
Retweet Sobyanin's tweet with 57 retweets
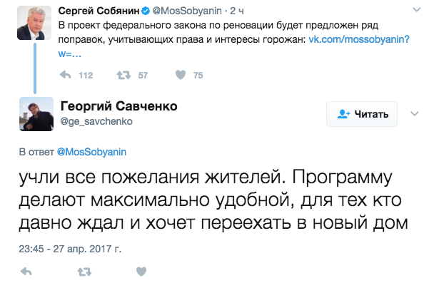pyautogui.click(x=123, y=75)
